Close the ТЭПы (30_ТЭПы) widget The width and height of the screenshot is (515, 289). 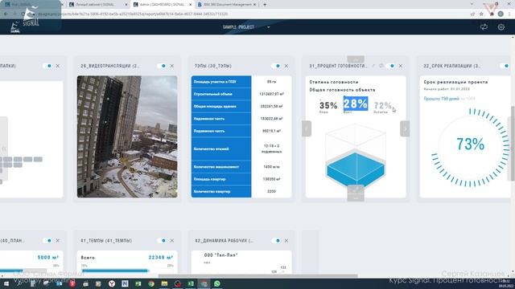[x=286, y=66]
